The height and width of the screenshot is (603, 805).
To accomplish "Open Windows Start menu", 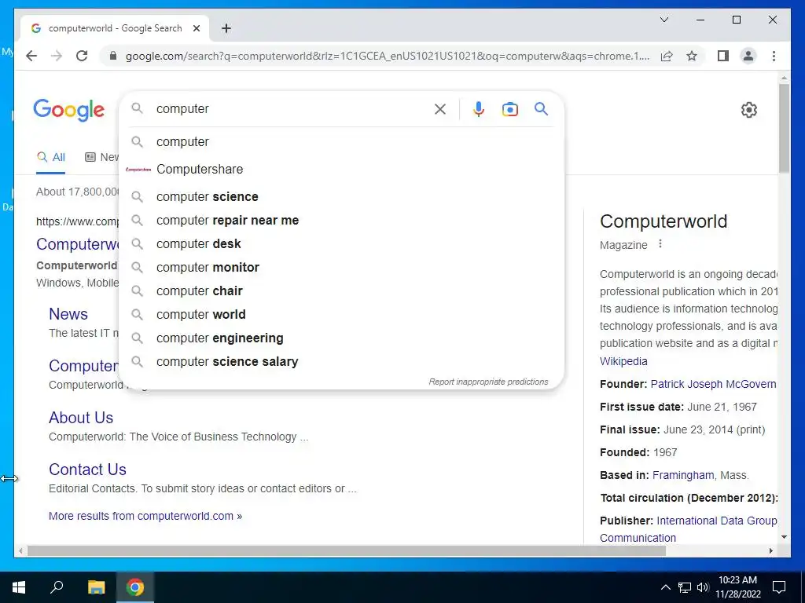I will [19, 587].
